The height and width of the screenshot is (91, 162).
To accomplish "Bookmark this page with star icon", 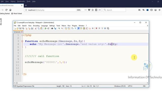I will click(93, 10).
